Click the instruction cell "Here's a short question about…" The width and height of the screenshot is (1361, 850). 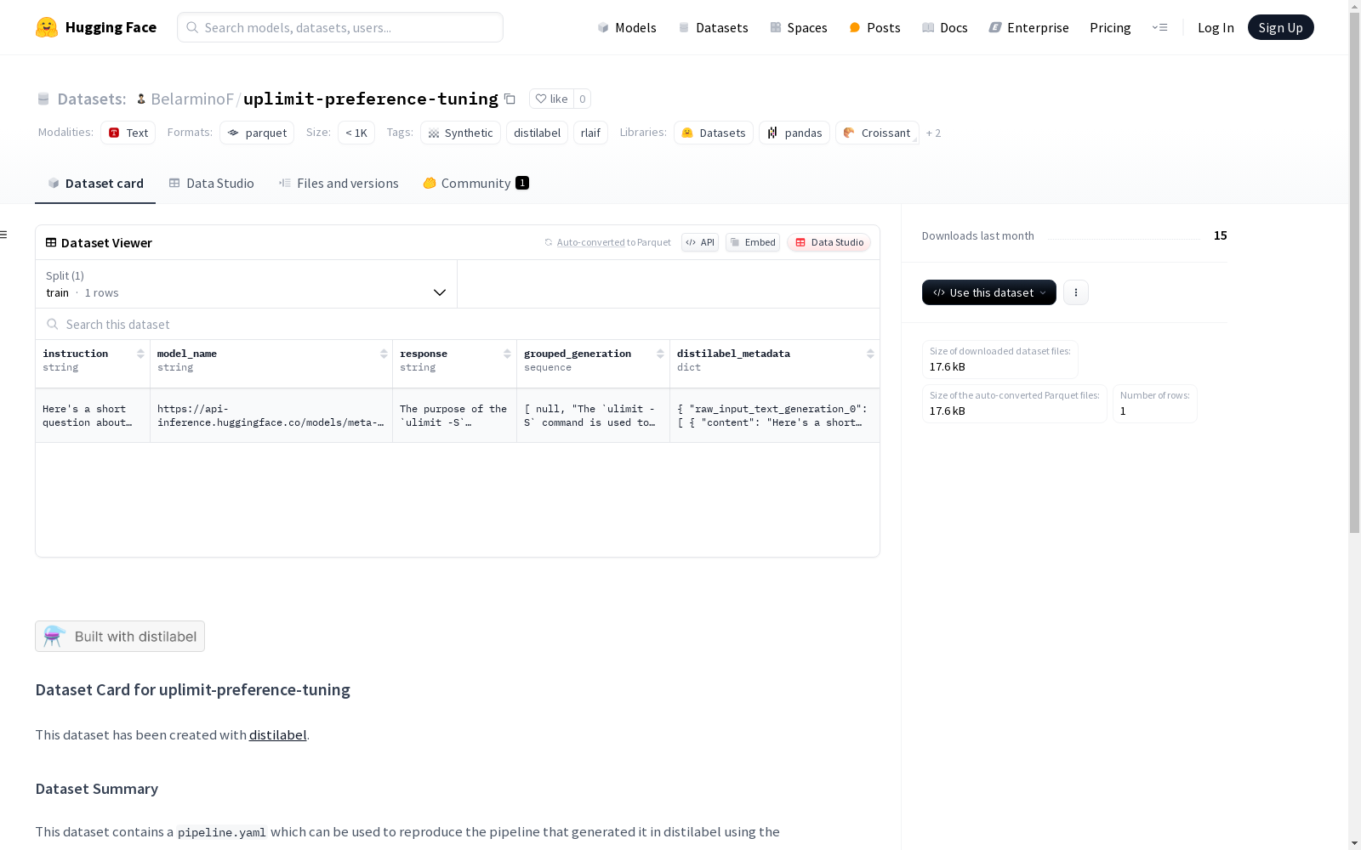(93, 416)
